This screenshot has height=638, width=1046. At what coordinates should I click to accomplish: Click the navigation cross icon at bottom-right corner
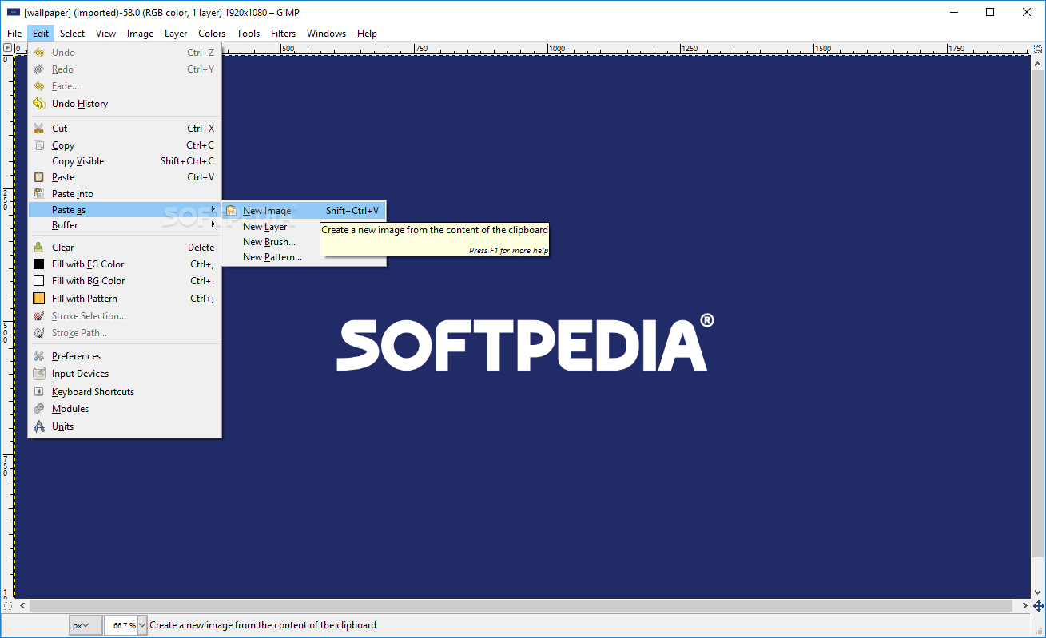(1039, 607)
